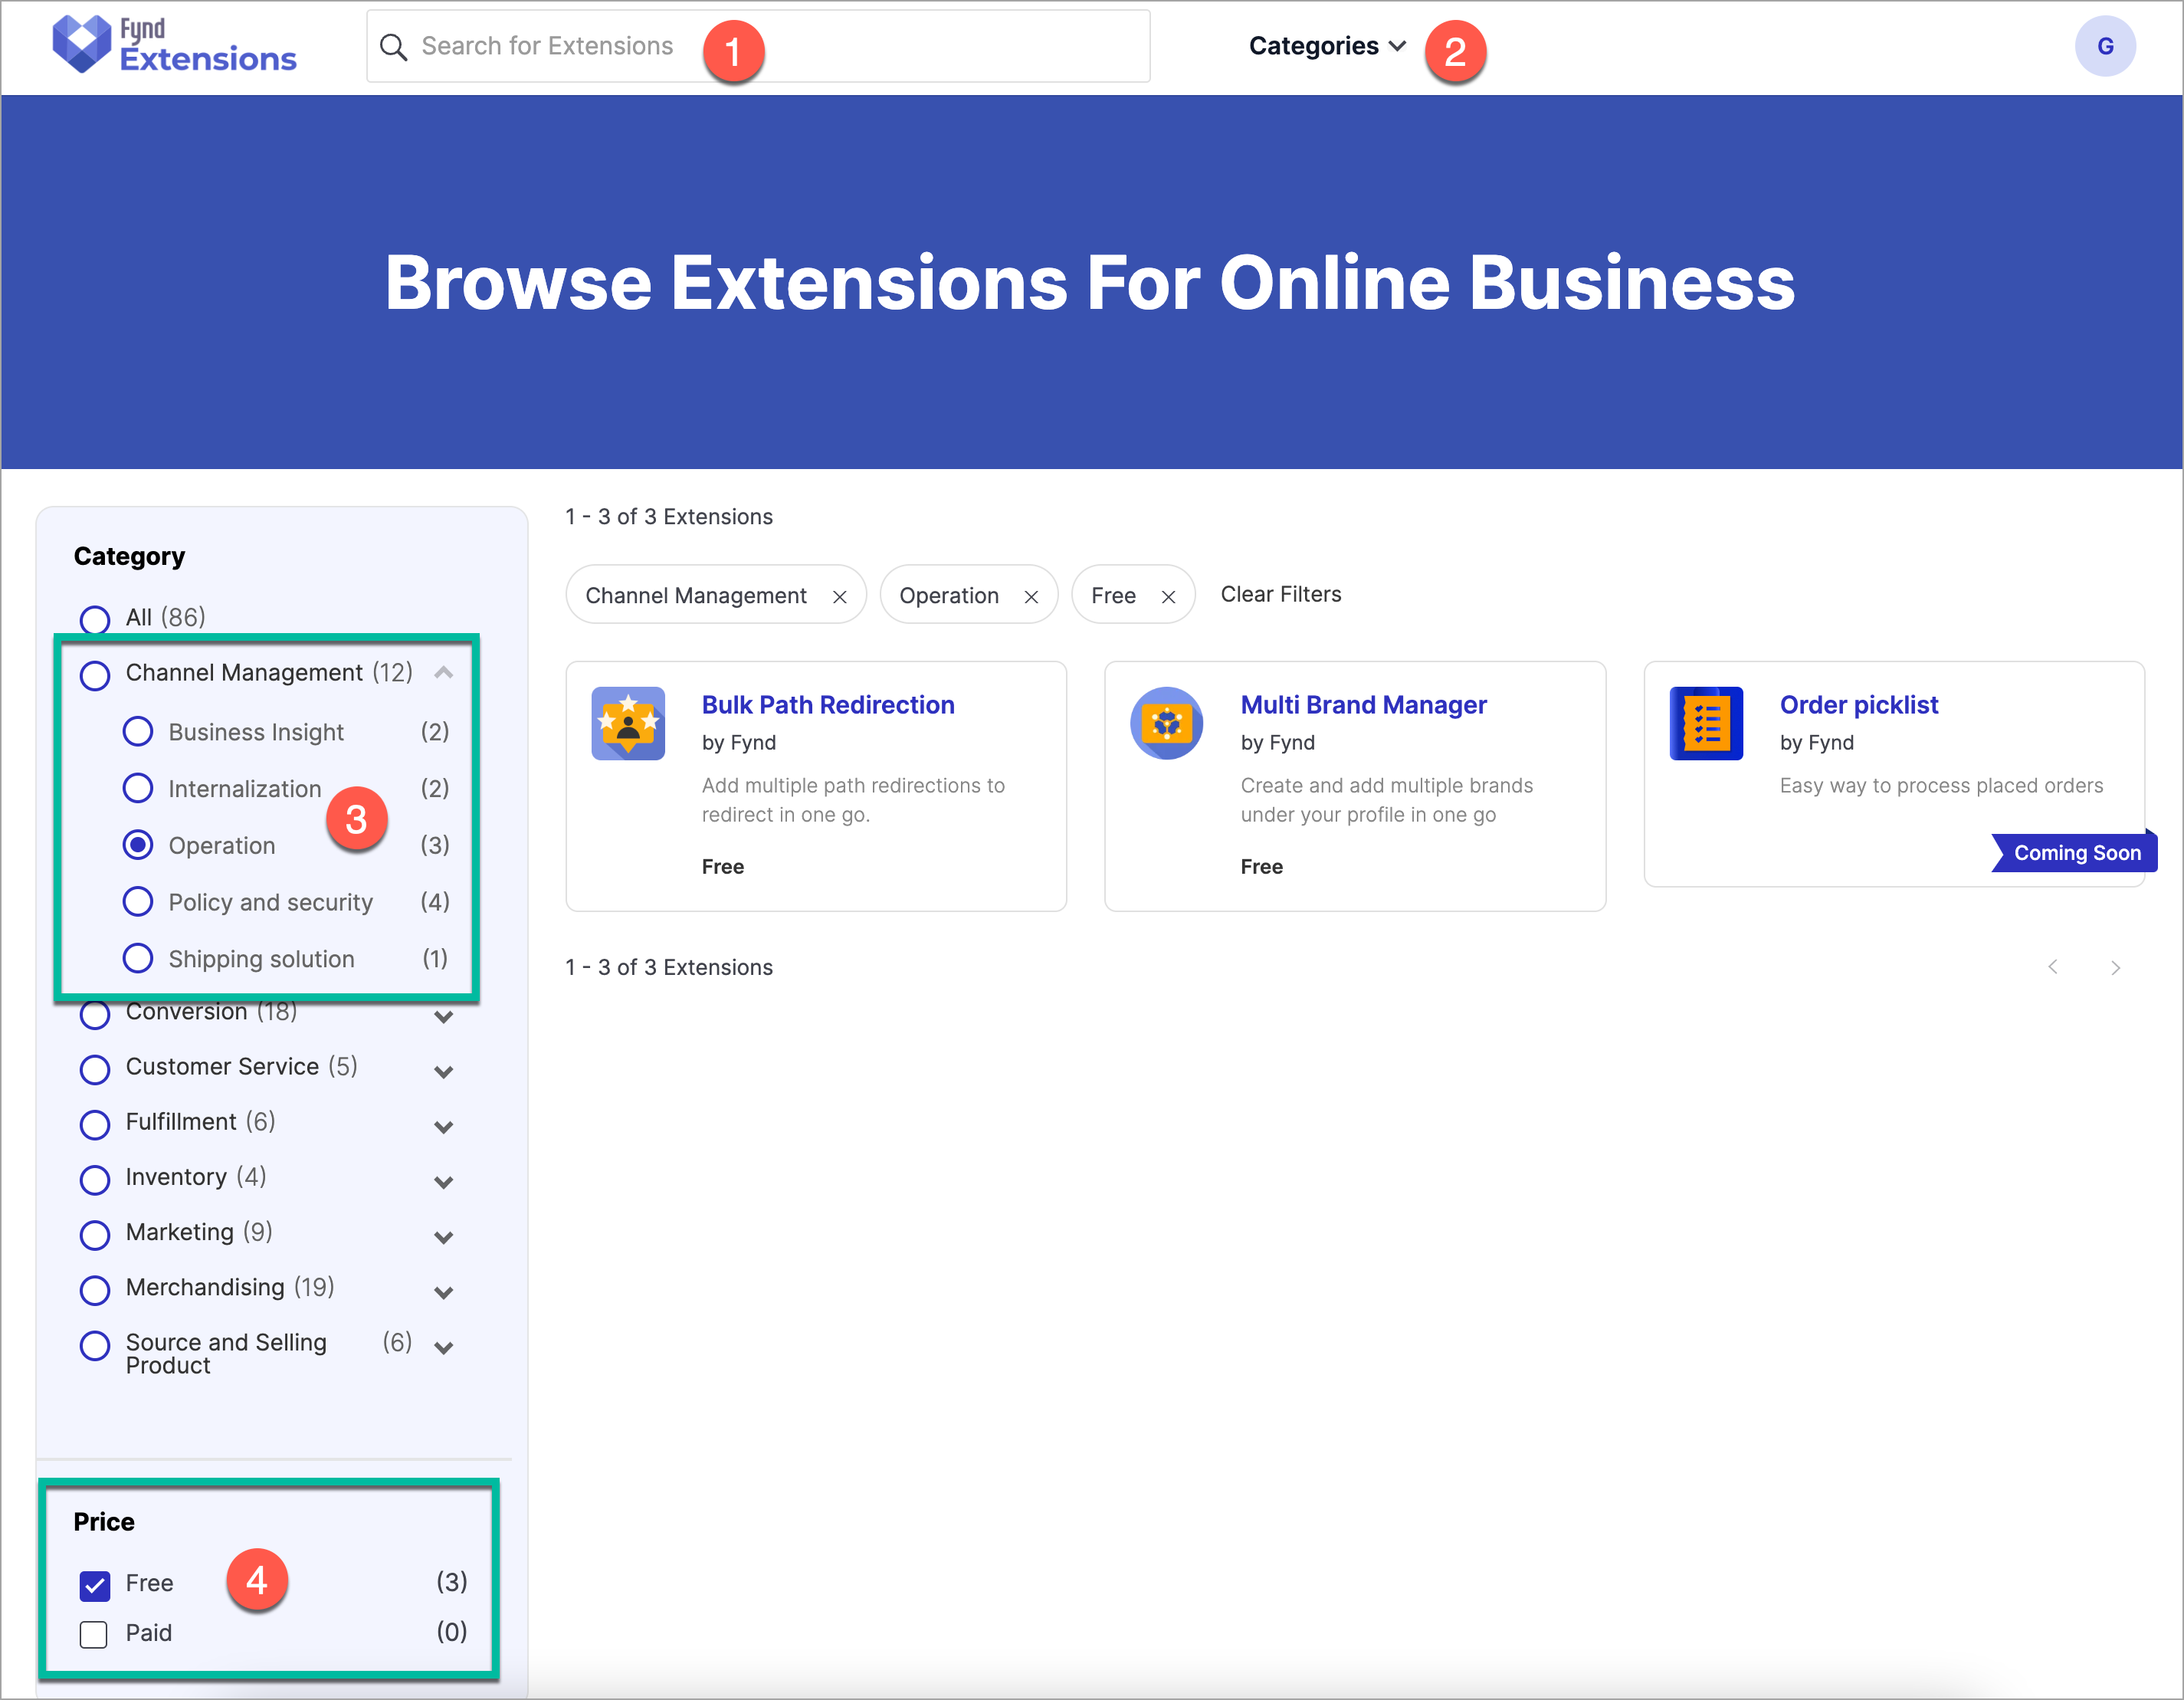Click the Coming Soon ribbon
This screenshot has height=1700, width=2184.
click(2074, 852)
